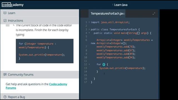The height and width of the screenshot is (100, 178).
Task: Click the weeklyTemperatures.add(78) line
Action: tap(116, 47)
